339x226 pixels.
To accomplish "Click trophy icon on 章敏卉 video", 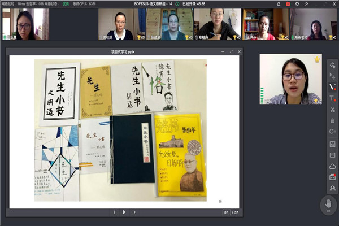I will pyautogui.click(x=235, y=37).
